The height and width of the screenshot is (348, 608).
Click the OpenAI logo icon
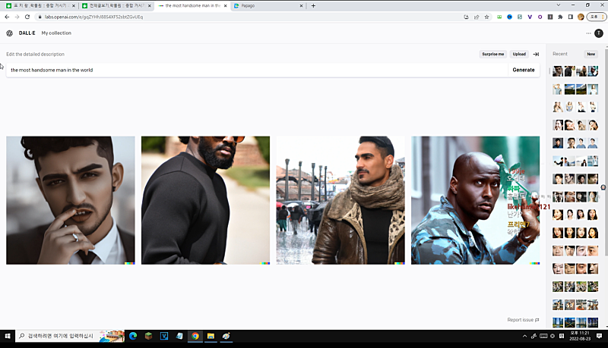click(9, 33)
